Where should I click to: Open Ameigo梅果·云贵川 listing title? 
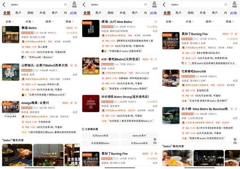[x=35, y=103]
